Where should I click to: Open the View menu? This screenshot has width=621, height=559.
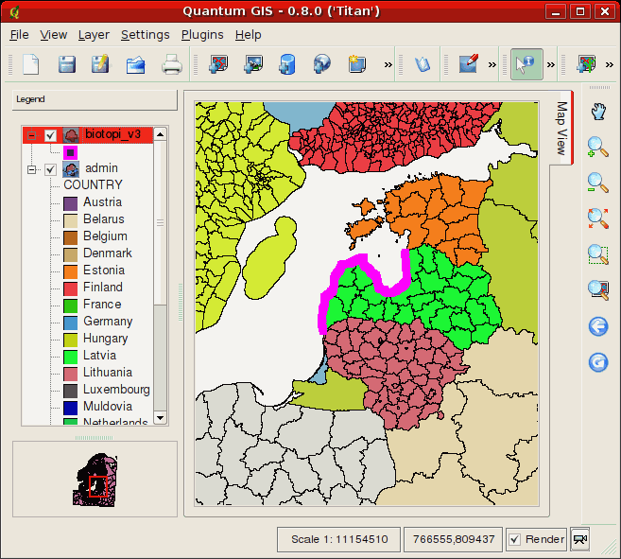pyautogui.click(x=54, y=35)
